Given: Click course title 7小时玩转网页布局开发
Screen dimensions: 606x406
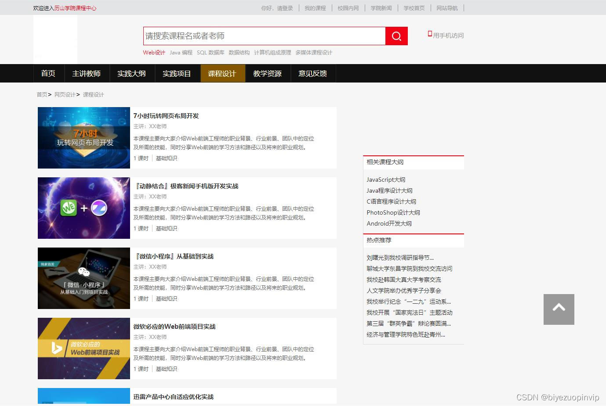Looking at the screenshot, I should click(166, 116).
